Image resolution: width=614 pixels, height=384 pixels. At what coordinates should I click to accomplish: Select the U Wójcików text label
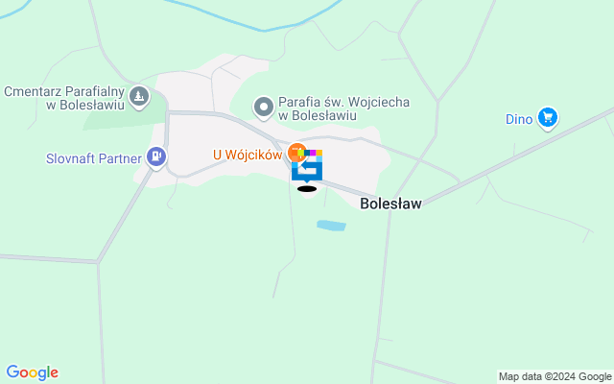click(248, 155)
